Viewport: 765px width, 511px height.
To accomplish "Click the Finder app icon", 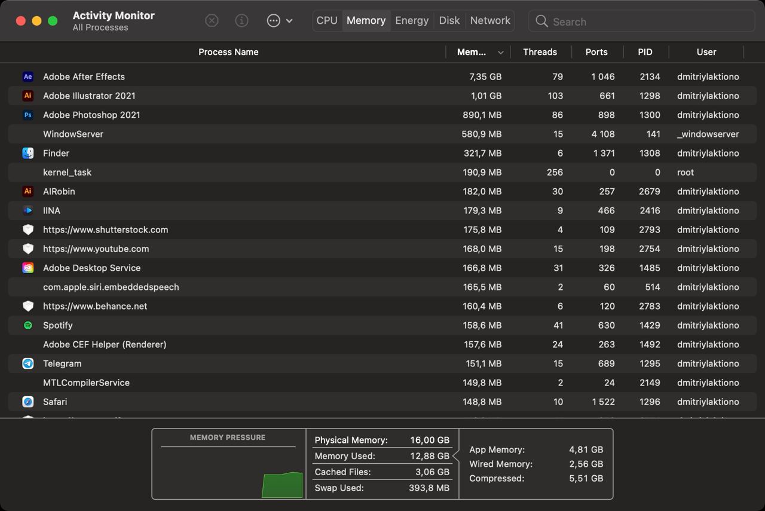I will [27, 153].
